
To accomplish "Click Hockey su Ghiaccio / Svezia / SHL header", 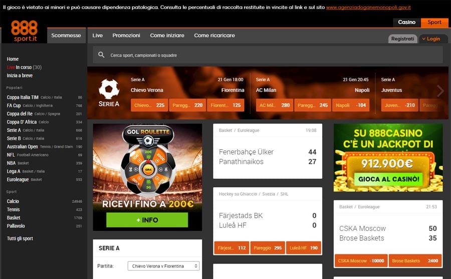I will (x=268, y=194).
